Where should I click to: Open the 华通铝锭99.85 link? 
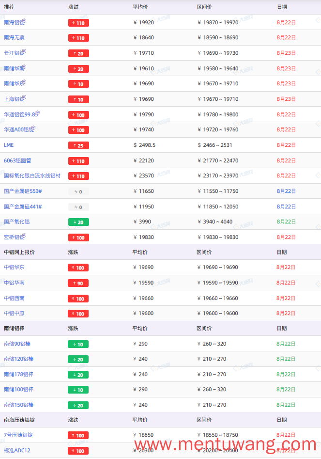[20, 114]
